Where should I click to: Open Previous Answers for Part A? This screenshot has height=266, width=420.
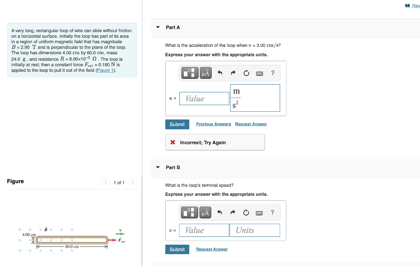[x=213, y=124]
